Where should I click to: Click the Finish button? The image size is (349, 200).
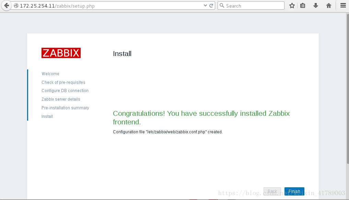(294, 191)
